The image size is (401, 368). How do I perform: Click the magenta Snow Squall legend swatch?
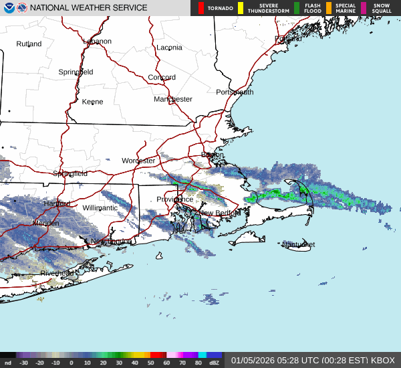tap(364, 8)
